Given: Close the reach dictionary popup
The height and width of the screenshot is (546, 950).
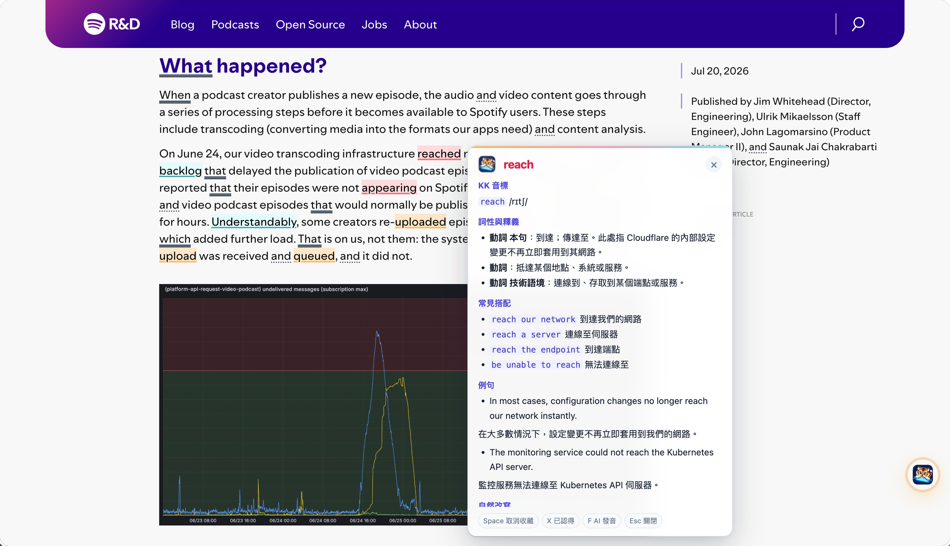Looking at the screenshot, I should (x=714, y=165).
